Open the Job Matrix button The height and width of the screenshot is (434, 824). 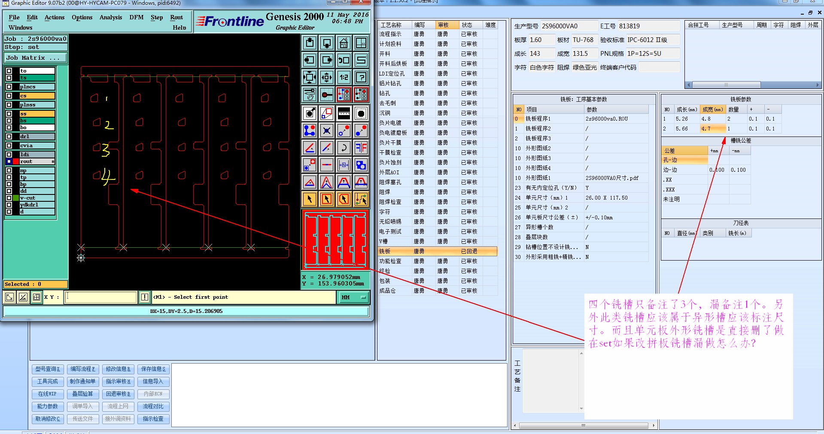point(36,58)
